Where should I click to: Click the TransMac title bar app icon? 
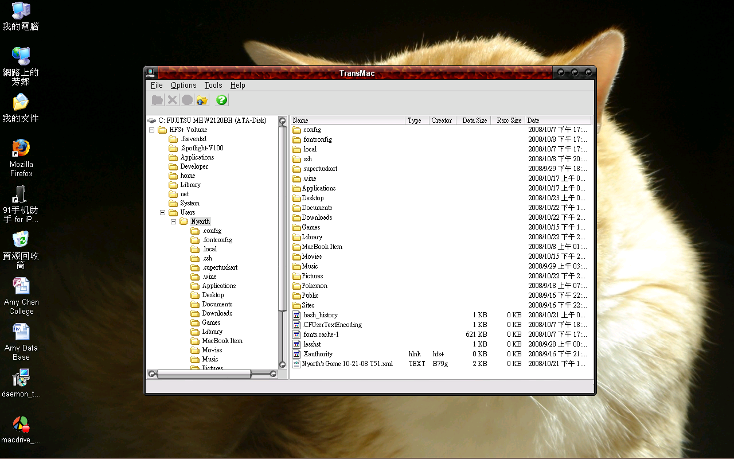(150, 72)
